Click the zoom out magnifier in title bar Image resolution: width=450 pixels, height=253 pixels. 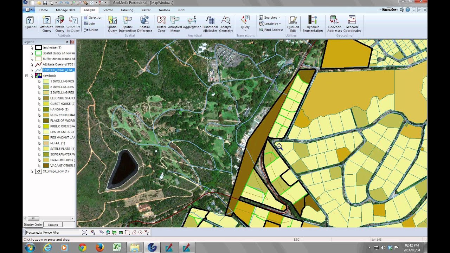(79, 3)
